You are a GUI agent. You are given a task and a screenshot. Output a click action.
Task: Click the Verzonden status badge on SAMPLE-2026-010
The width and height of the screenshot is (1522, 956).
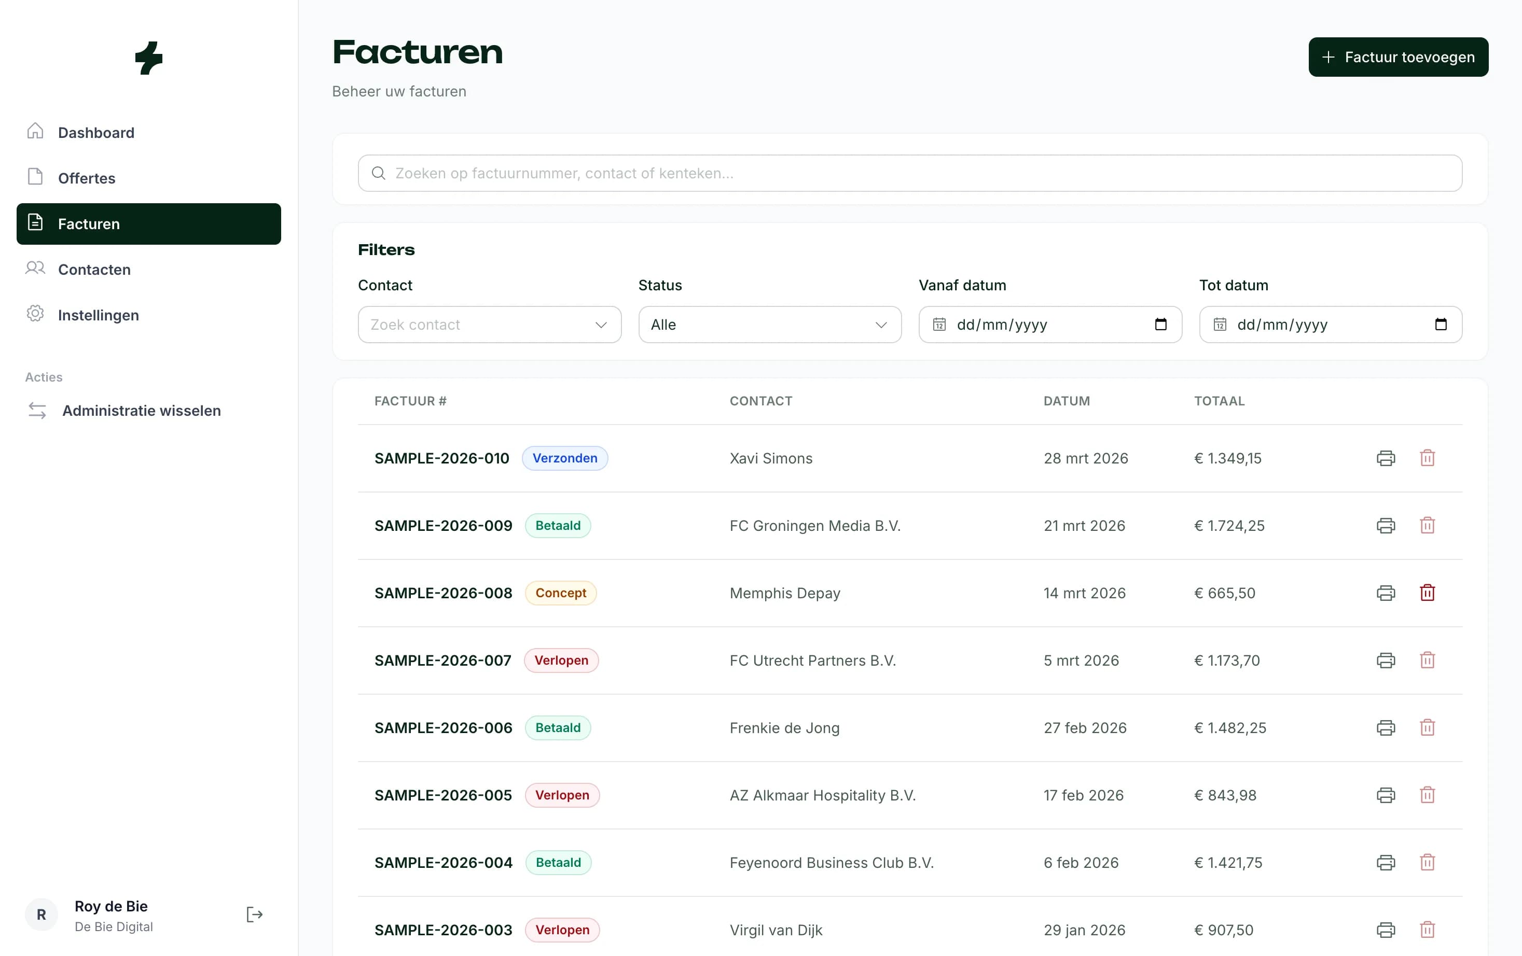point(565,458)
